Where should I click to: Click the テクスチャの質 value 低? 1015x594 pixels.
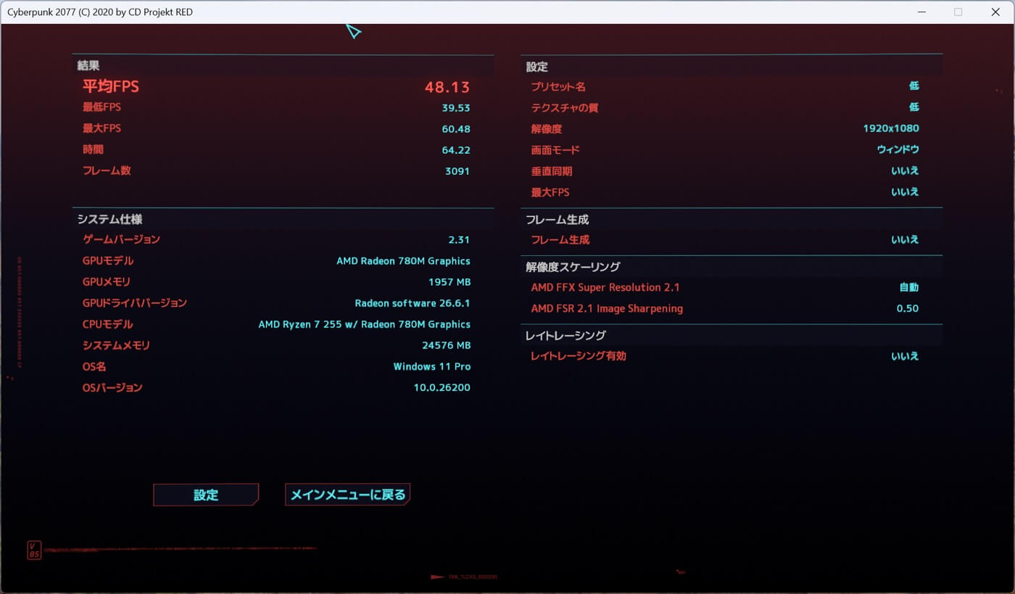(x=913, y=107)
